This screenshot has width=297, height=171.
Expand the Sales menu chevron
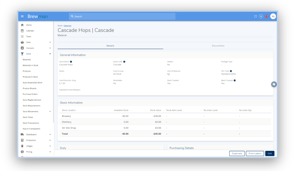50,42
